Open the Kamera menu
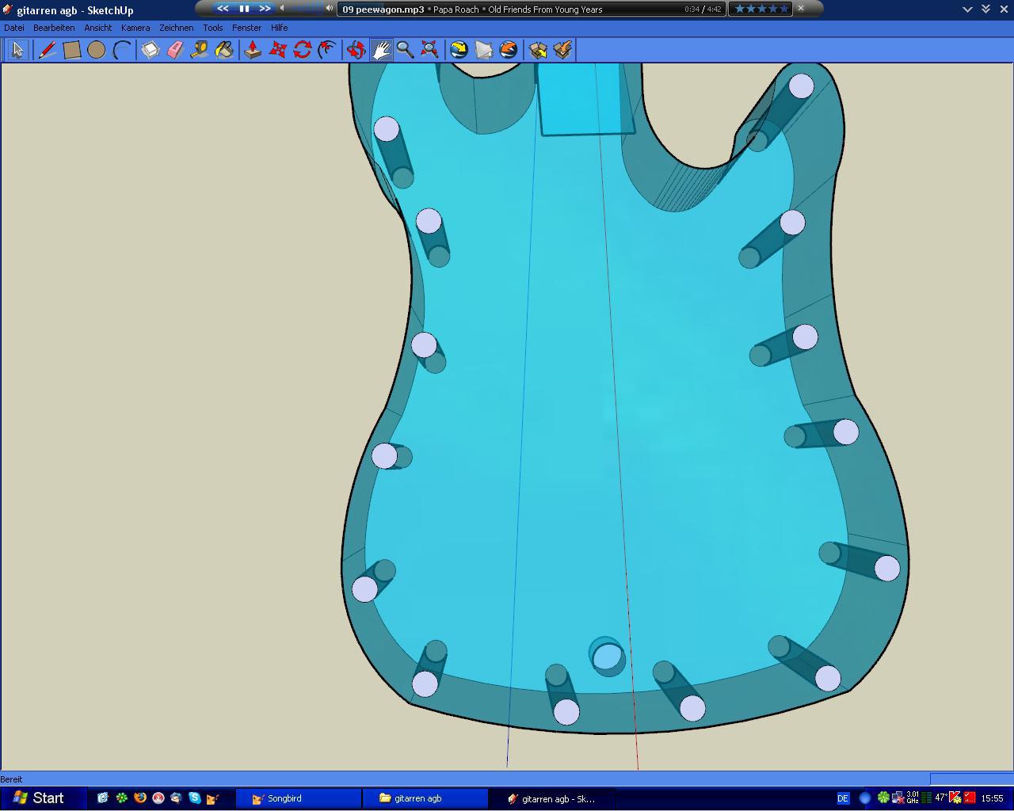Image resolution: width=1014 pixels, height=811 pixels. tap(135, 28)
